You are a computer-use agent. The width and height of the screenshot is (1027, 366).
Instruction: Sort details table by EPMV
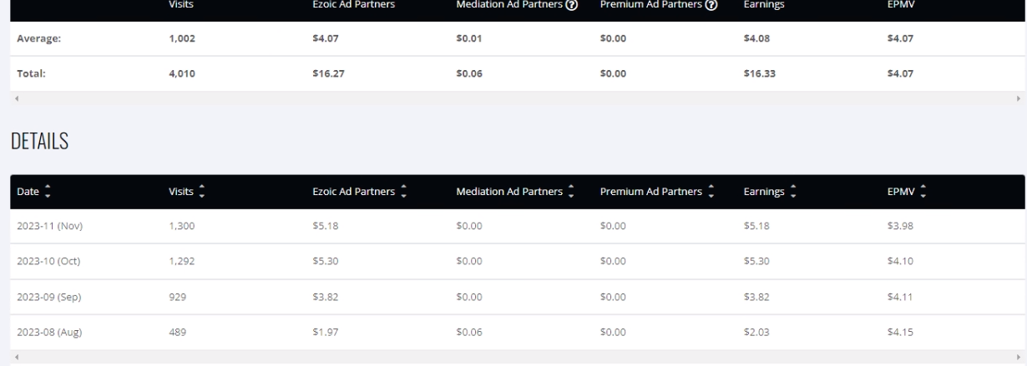click(x=906, y=193)
